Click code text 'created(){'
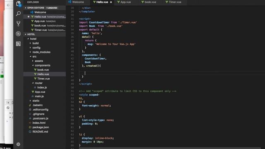 point(94,66)
